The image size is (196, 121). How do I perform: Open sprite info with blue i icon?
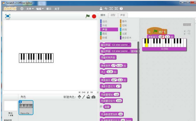pos(20,102)
